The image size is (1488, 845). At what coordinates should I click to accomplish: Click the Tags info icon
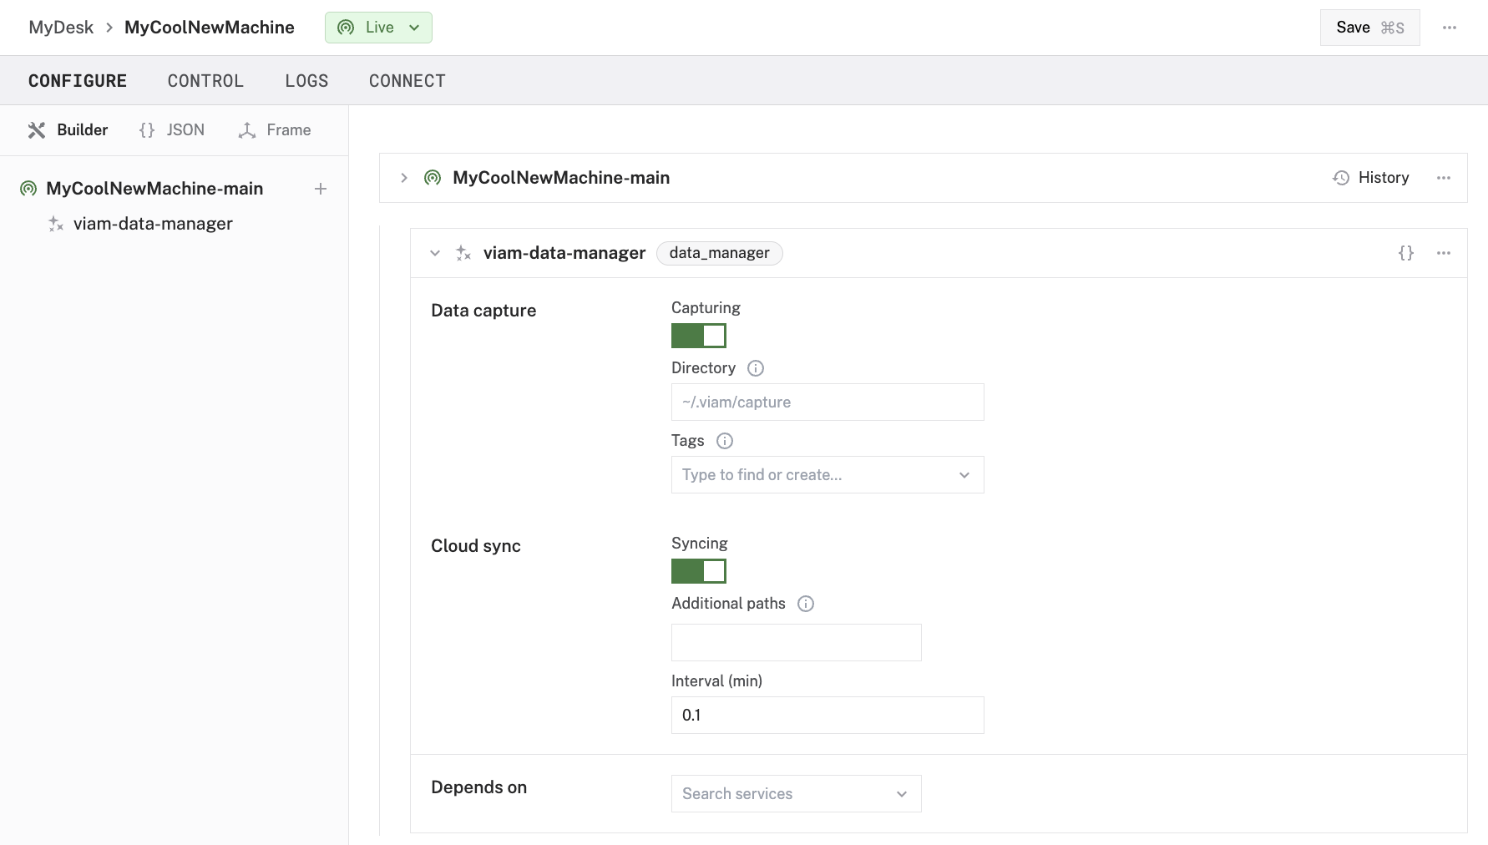(x=725, y=441)
